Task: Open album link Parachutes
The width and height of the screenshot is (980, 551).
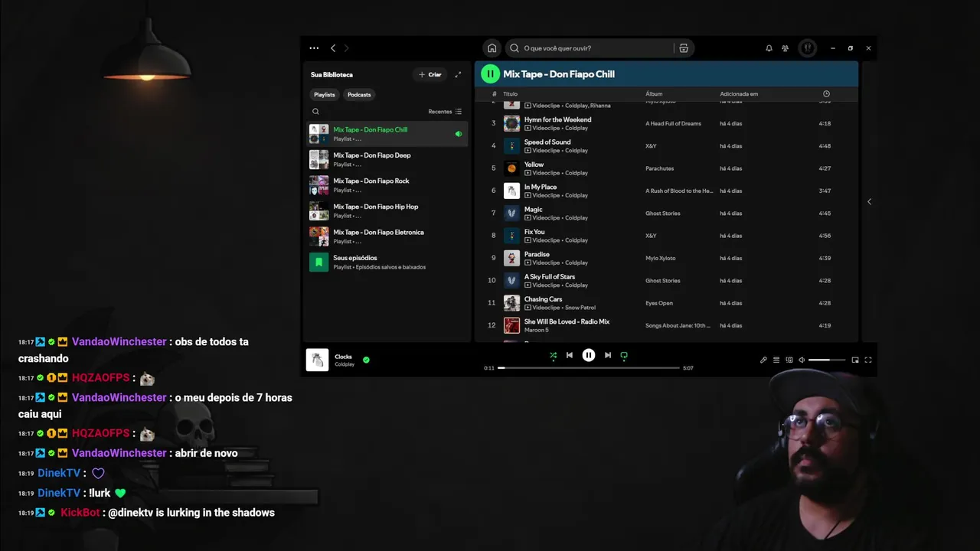Action: point(659,168)
